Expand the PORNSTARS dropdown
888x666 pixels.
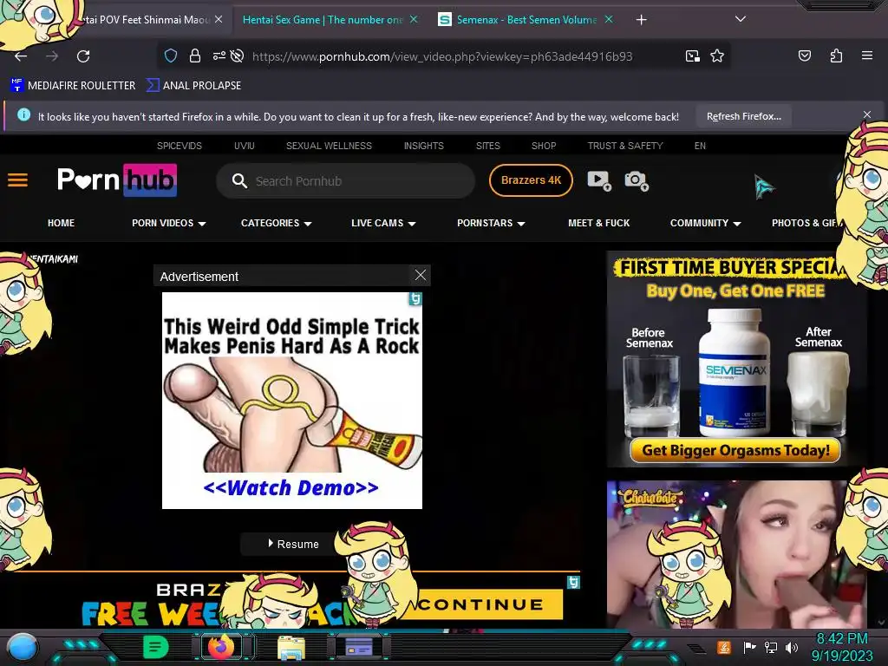(x=491, y=223)
